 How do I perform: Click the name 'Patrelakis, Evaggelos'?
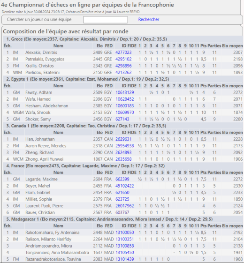pos(45,59)
